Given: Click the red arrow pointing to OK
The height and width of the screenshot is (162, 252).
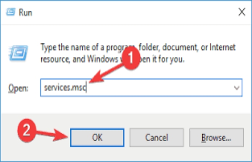Looking at the screenshot, I should 52,135.
